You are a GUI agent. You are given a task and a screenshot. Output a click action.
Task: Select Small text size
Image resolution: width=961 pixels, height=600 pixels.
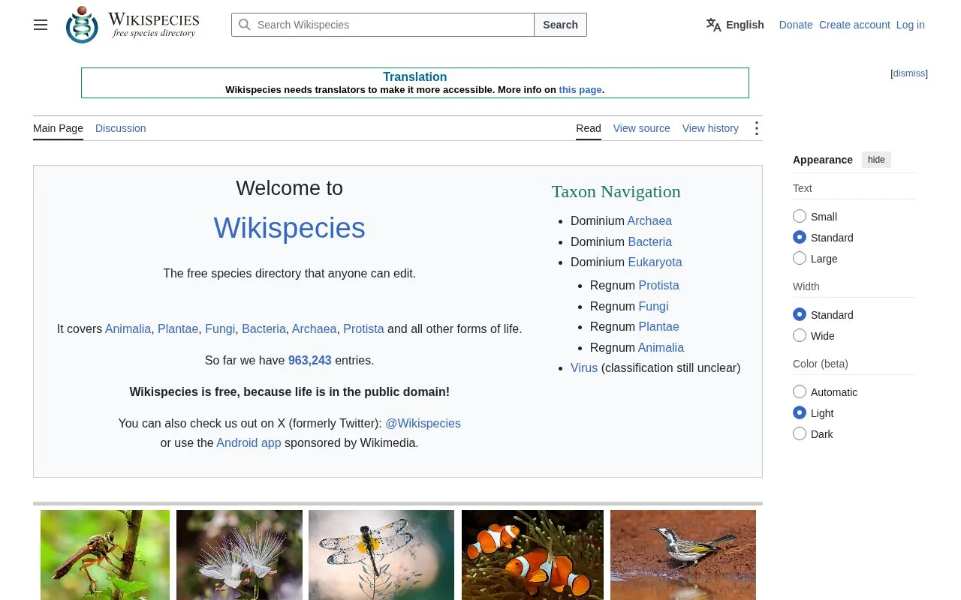click(800, 217)
